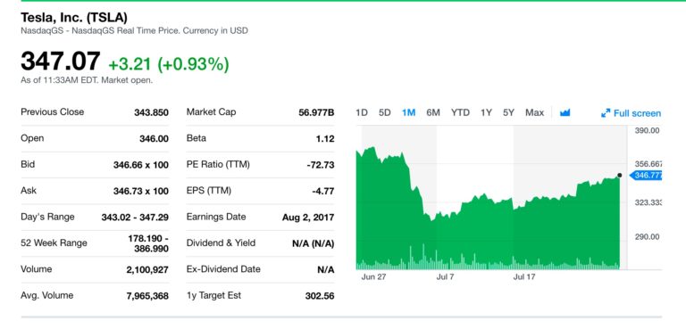Switch to the 1M range

408,112
